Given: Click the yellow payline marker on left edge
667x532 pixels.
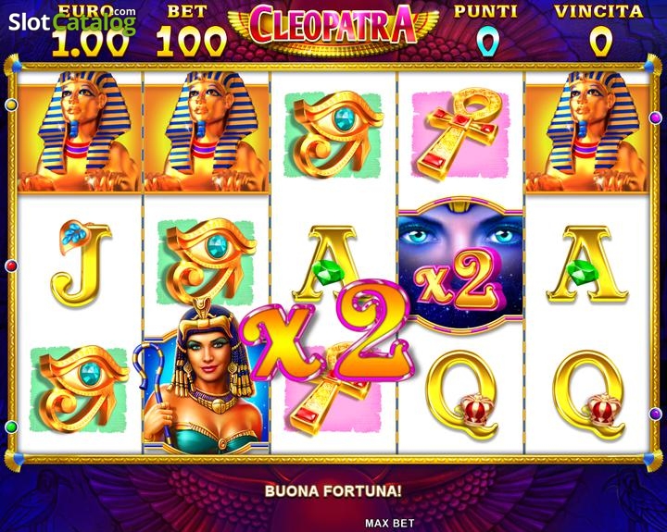Looking at the screenshot, I should pos(11,105).
